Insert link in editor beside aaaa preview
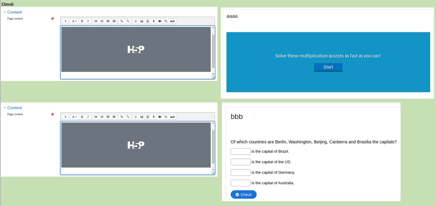 (x=121, y=21)
